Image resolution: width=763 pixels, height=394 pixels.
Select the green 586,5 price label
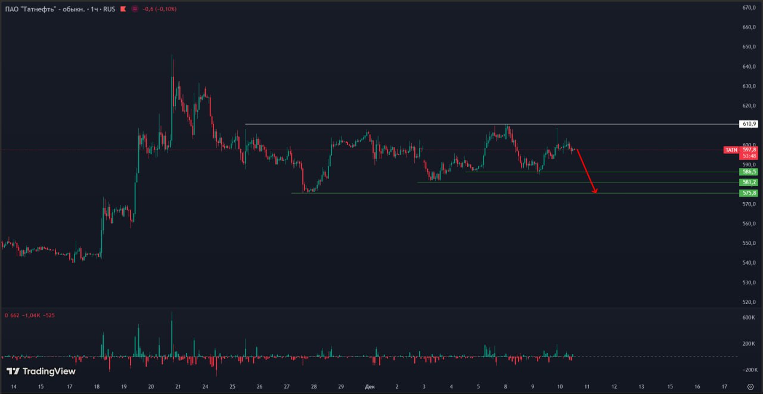point(748,172)
